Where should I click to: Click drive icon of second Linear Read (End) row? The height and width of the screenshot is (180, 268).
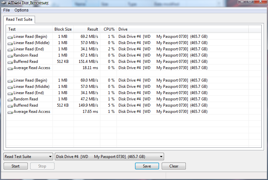10,93
